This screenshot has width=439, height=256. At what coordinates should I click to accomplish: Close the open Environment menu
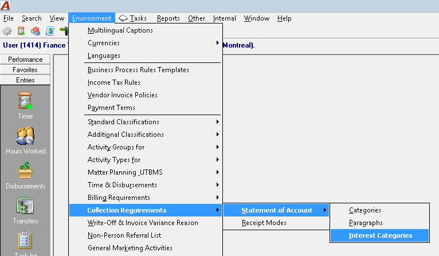click(92, 18)
